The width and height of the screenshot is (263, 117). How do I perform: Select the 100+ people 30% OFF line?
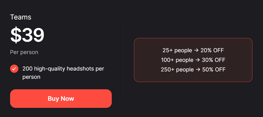pyautogui.click(x=193, y=60)
